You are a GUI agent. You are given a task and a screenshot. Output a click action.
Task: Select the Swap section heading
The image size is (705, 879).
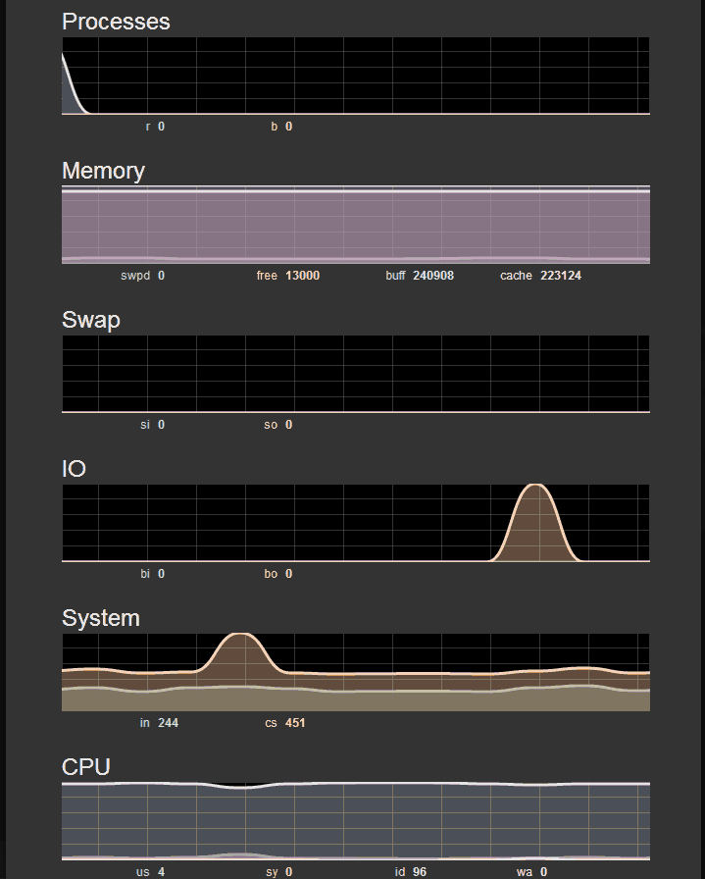[x=91, y=320]
